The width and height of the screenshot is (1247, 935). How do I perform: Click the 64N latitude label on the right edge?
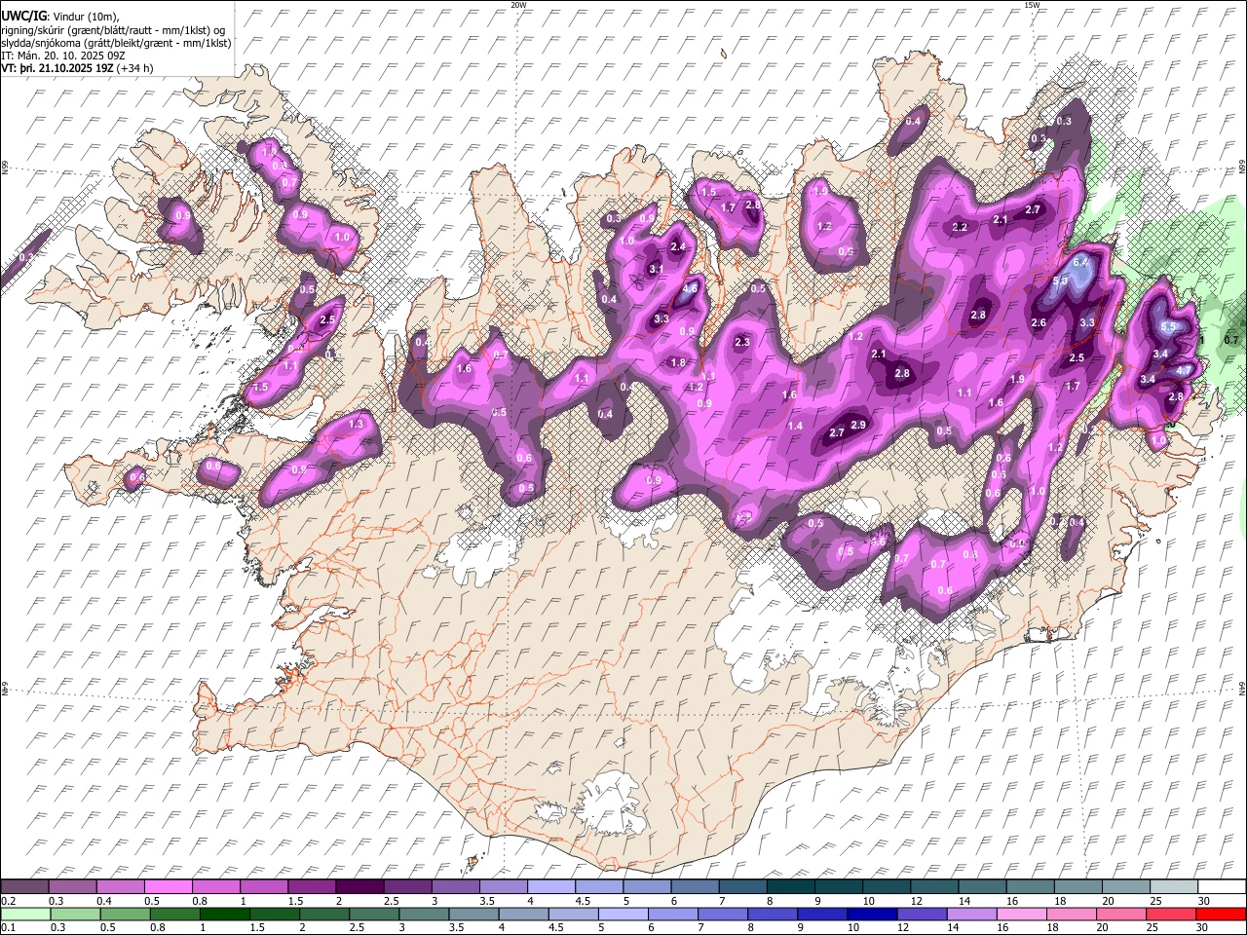coord(1242,688)
